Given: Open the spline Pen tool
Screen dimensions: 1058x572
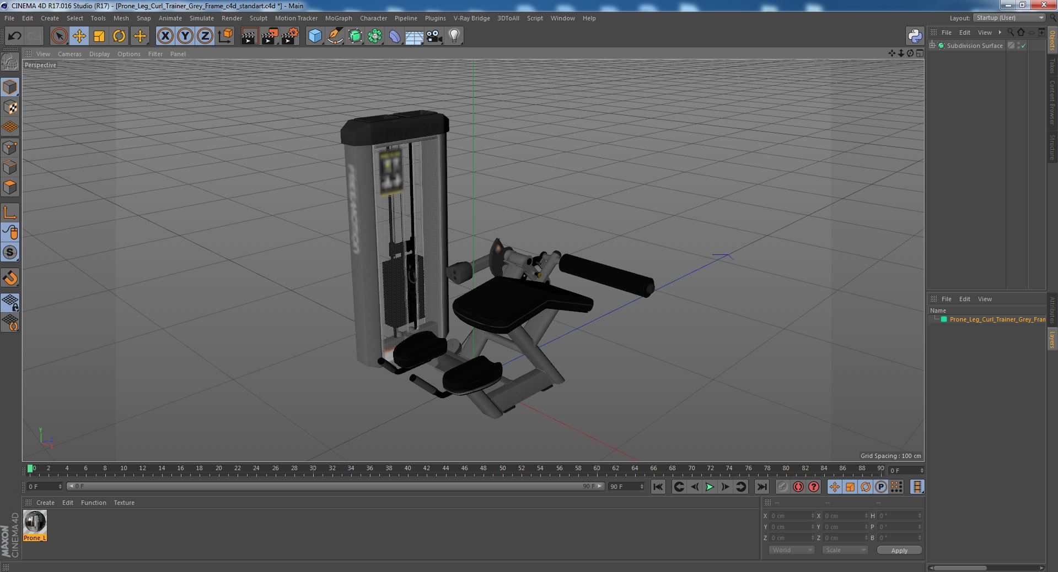Looking at the screenshot, I should (335, 36).
